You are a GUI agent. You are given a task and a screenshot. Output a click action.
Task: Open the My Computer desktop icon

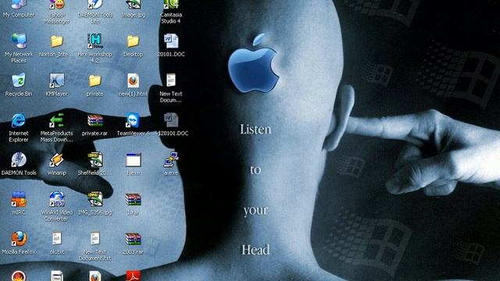[19, 5]
